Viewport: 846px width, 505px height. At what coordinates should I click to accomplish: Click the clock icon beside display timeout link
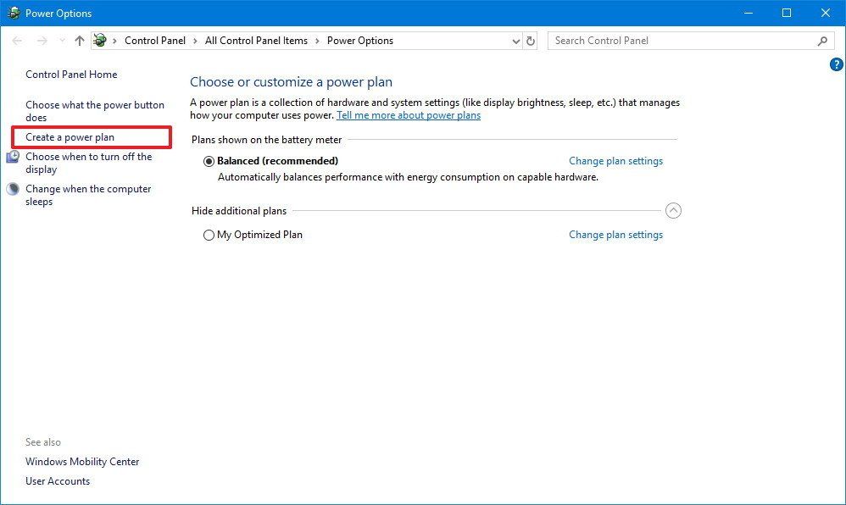coord(13,157)
